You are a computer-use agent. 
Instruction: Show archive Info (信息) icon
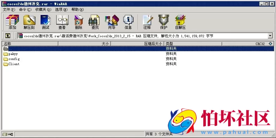128,22
